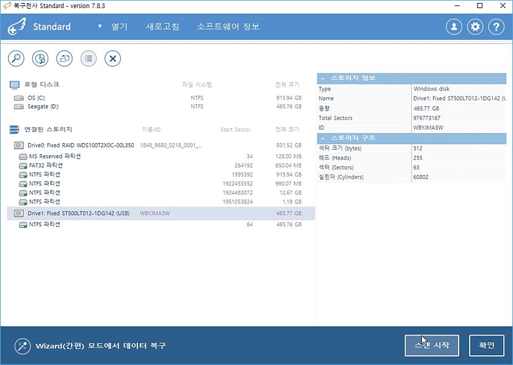The width and height of the screenshot is (513, 365).
Task: Open the help question mark icon
Action: [x=495, y=27]
